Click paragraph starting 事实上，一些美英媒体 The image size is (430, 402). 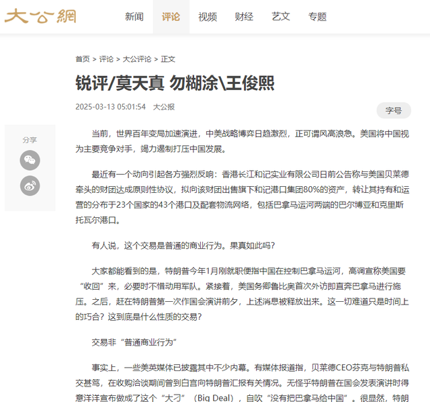pos(243,383)
